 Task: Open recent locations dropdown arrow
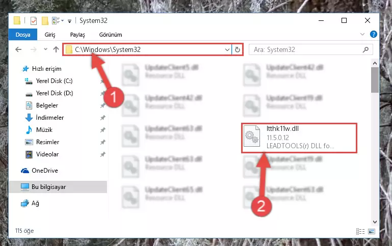click(45, 49)
